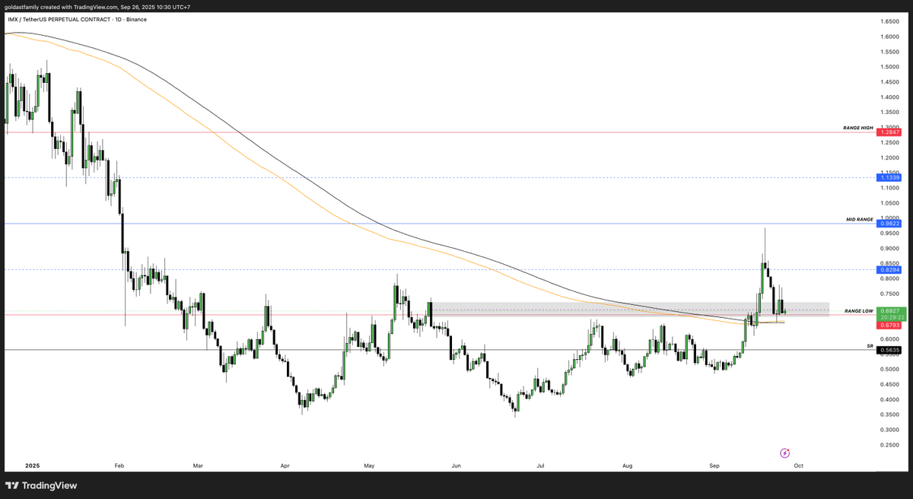
Task: Click the red notification dot on the lightning icon
Action: tap(790, 449)
